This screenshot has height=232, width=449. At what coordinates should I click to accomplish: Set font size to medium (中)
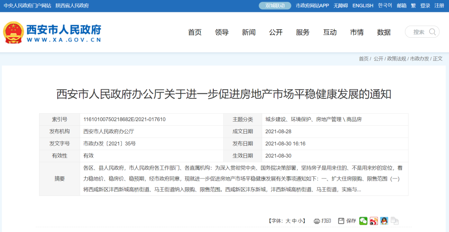294,221
